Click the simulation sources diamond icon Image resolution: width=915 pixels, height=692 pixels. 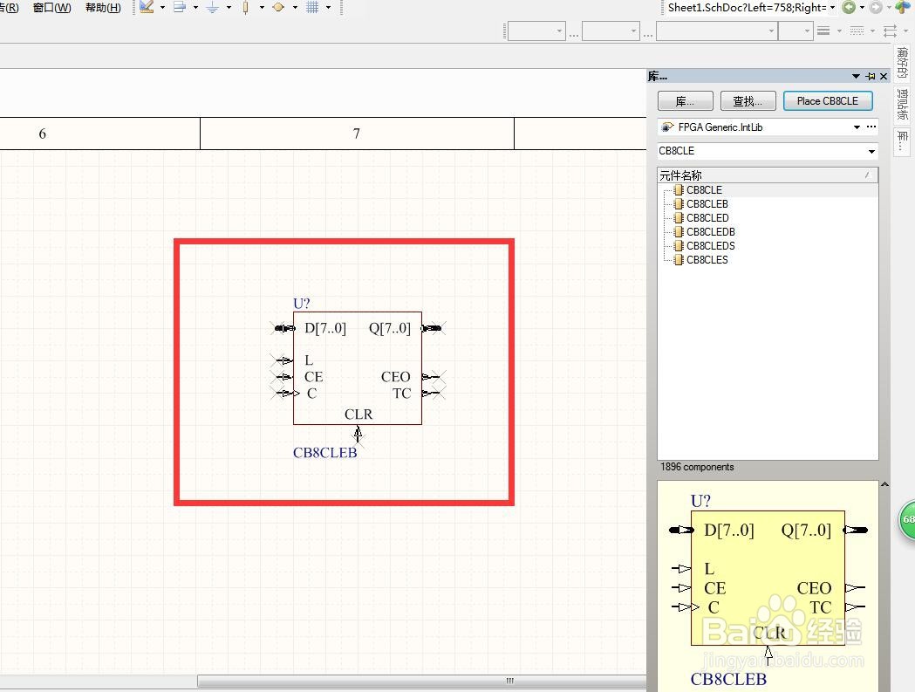(x=278, y=8)
